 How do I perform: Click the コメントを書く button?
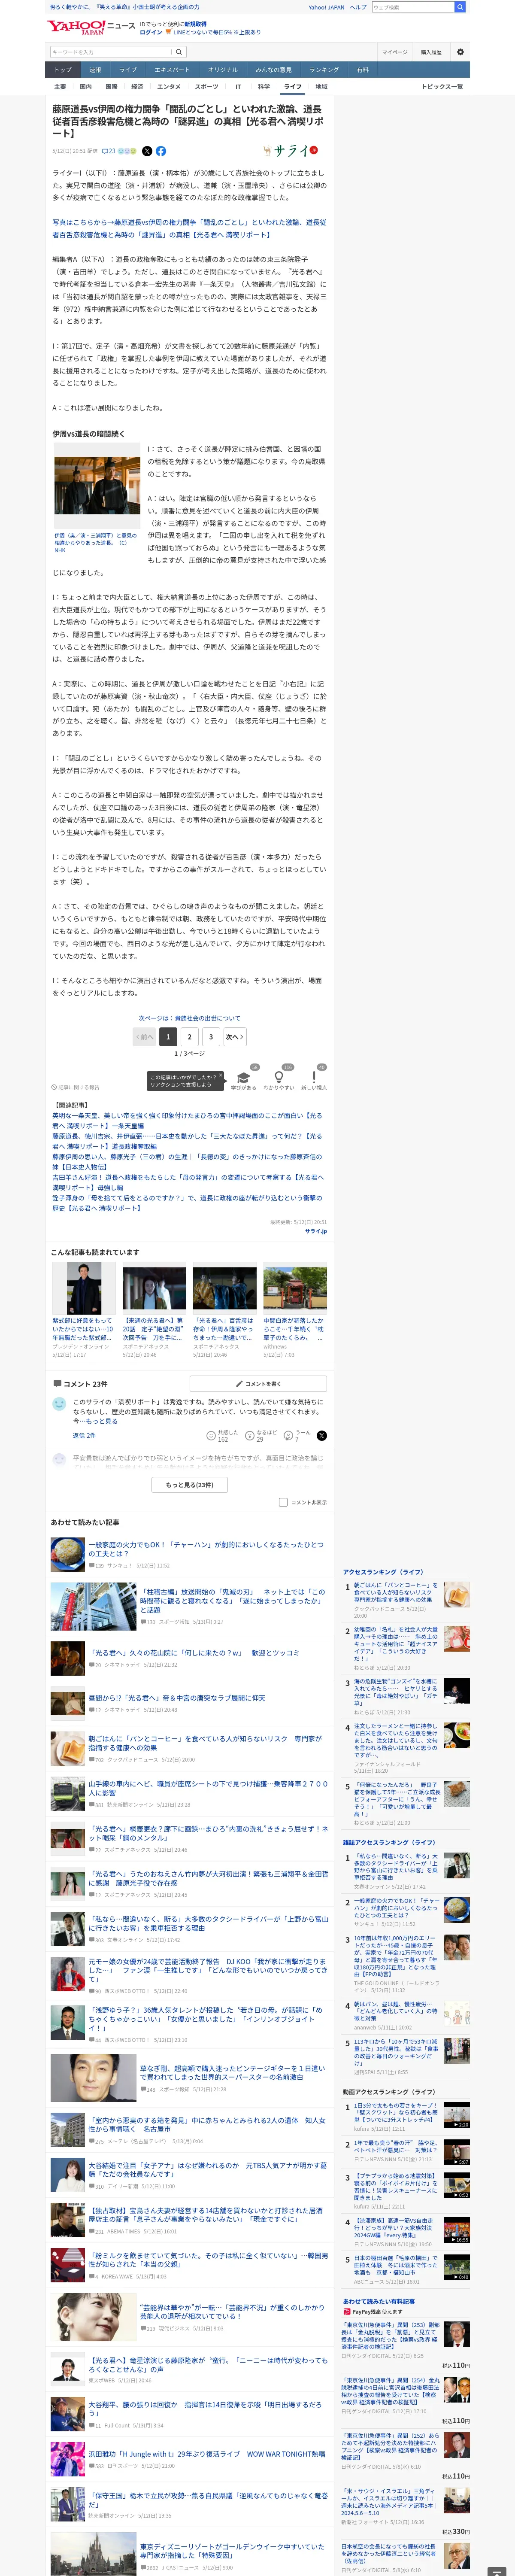coord(258,1384)
